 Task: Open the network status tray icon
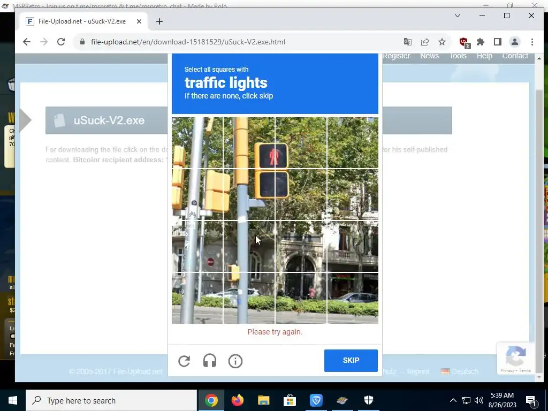tap(466, 400)
